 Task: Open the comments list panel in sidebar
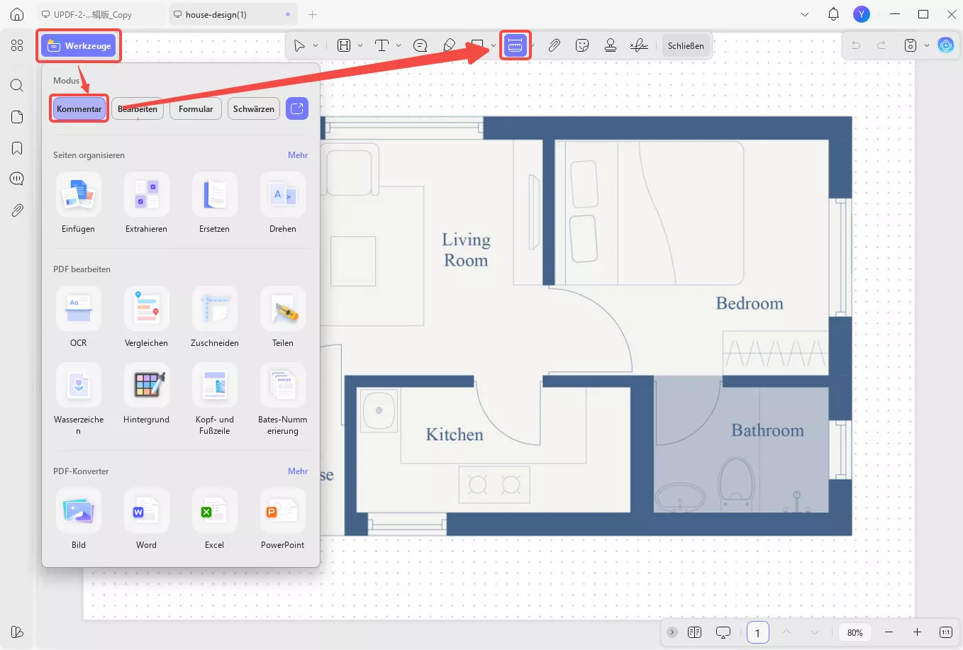click(x=17, y=179)
